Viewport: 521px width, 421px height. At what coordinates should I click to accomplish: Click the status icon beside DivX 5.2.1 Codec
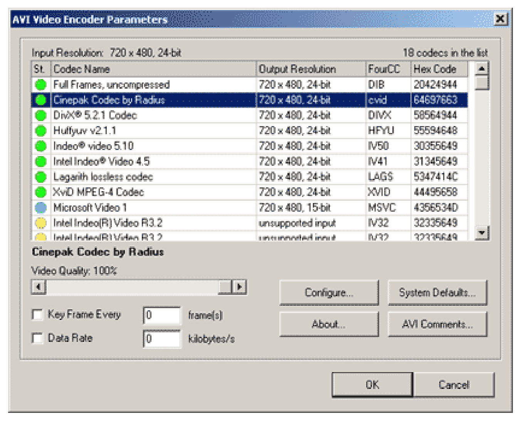[x=40, y=115]
